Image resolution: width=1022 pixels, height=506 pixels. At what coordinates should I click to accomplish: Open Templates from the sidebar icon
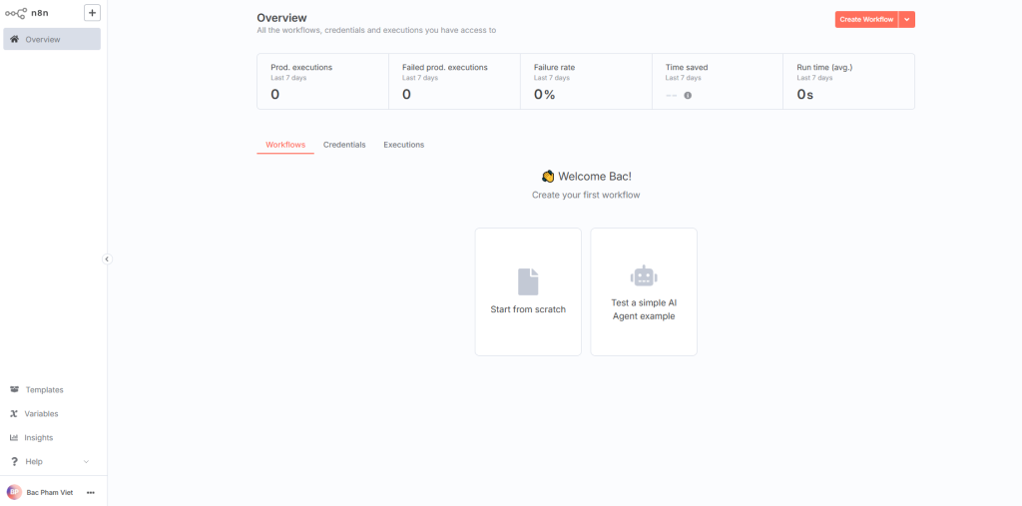coord(14,389)
